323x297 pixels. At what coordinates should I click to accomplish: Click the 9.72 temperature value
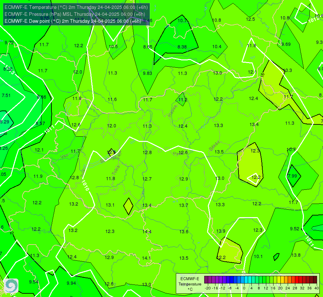pyautogui.click(x=9, y=43)
